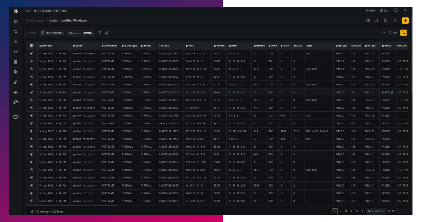Click the $SrcIP column header
The height and width of the screenshot is (222, 422).
click(x=190, y=46)
